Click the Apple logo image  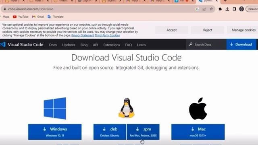coord(198,108)
